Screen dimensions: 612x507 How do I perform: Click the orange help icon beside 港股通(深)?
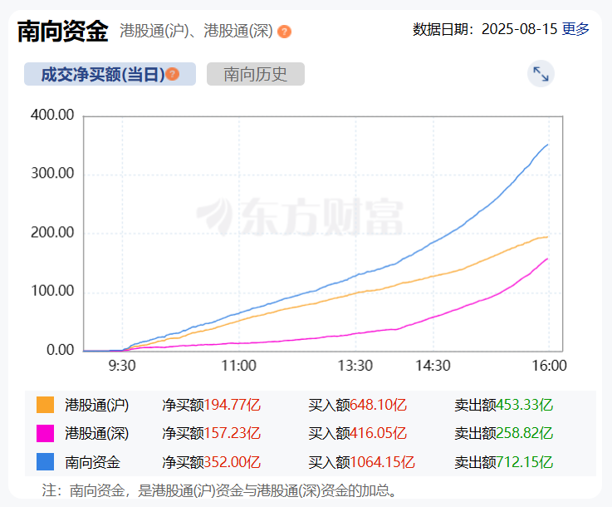click(x=284, y=32)
